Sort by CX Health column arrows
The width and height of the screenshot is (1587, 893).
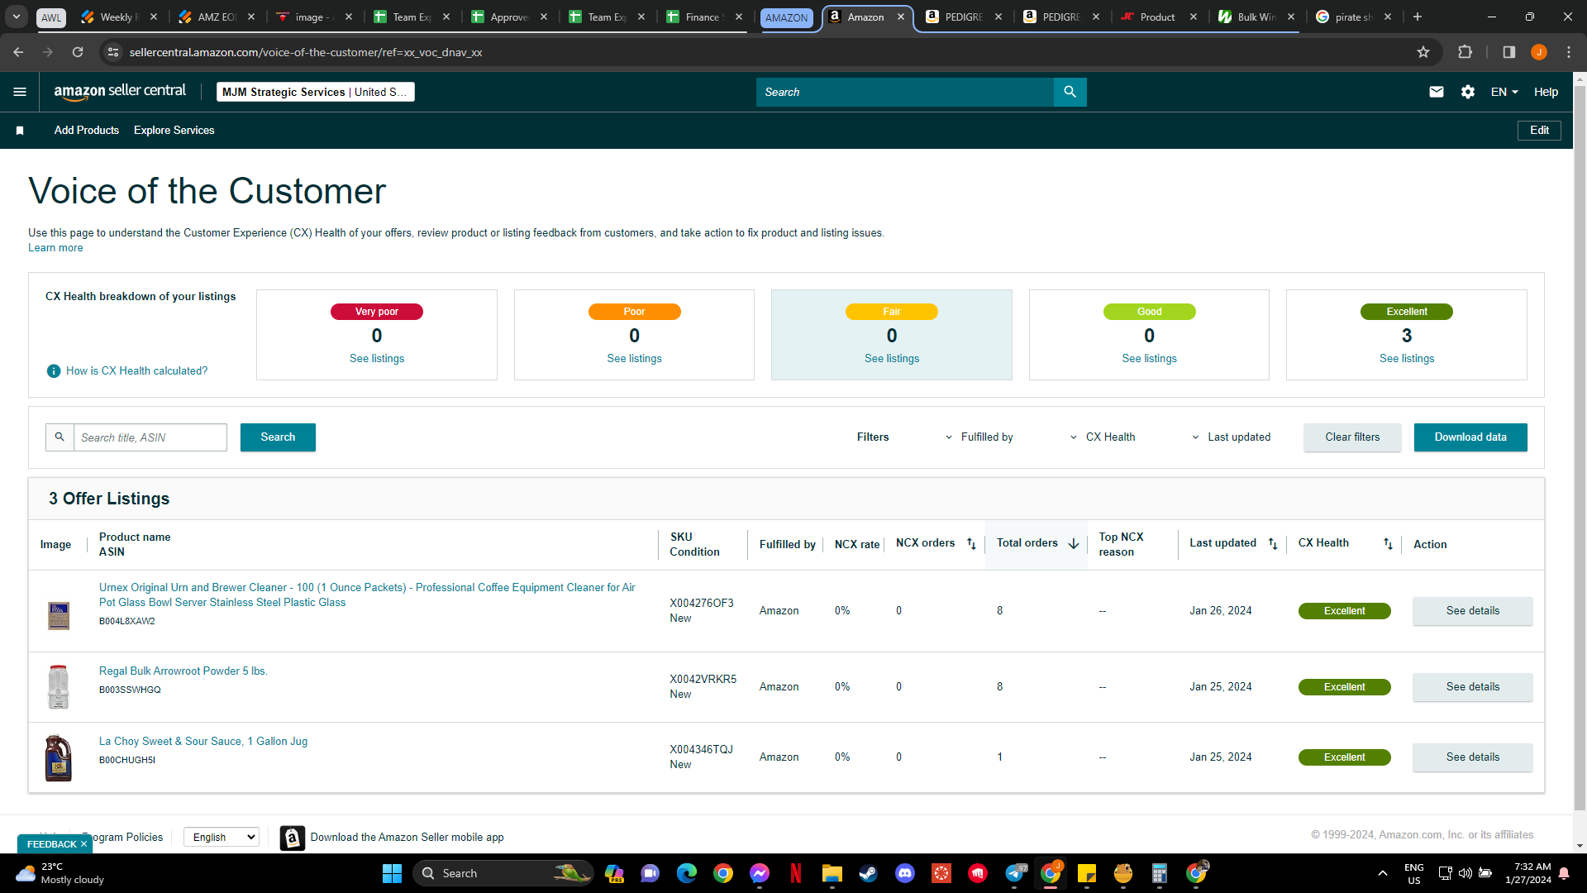click(x=1388, y=544)
